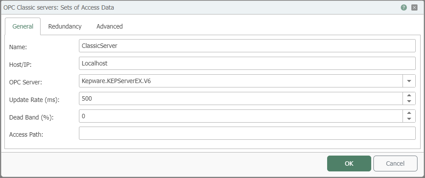Switch to the Advanced tab
The image size is (425, 178).
coord(109,26)
